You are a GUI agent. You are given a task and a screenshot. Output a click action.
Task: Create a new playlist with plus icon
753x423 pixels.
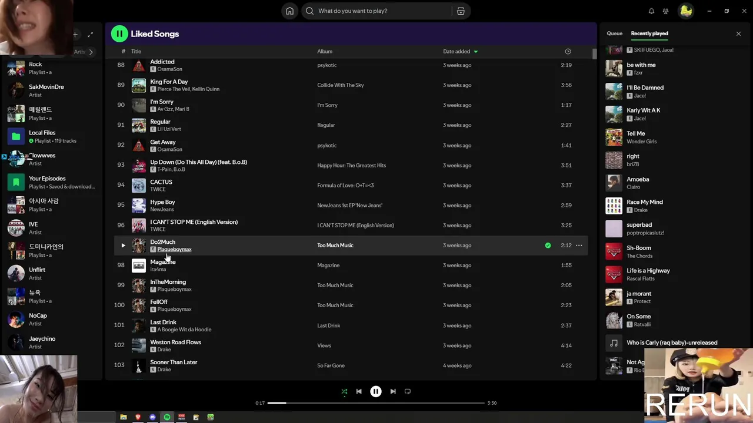click(75, 35)
